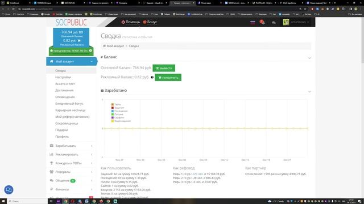Click the home icon in Мой аккаунт
The image size is (364, 204).
pyautogui.click(x=52, y=61)
